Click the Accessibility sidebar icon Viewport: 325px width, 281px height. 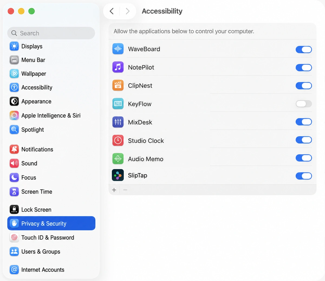coord(14,87)
